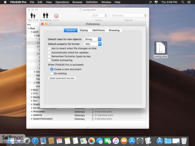Switch to the Display tab
This screenshot has width=195, height=146.
click(x=84, y=30)
